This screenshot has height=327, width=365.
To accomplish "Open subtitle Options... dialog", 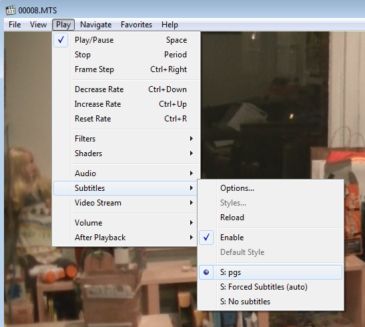I will [x=270, y=188].
